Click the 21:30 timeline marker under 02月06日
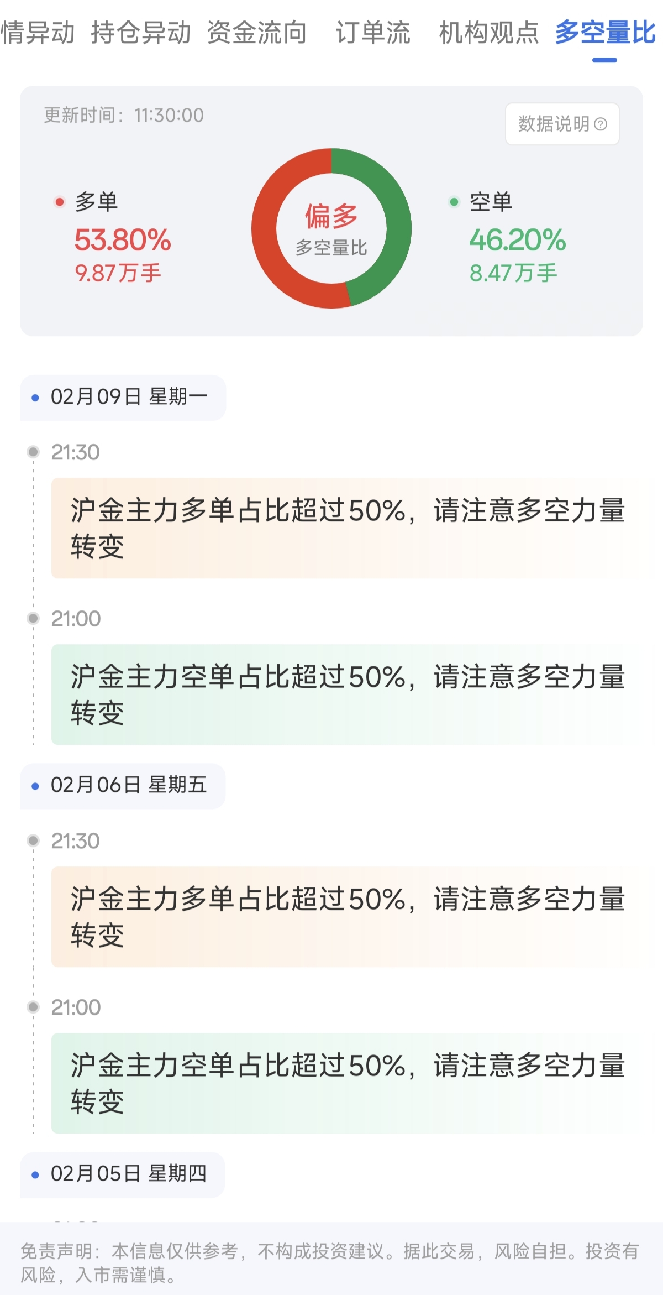Image resolution: width=663 pixels, height=1295 pixels. pos(33,840)
